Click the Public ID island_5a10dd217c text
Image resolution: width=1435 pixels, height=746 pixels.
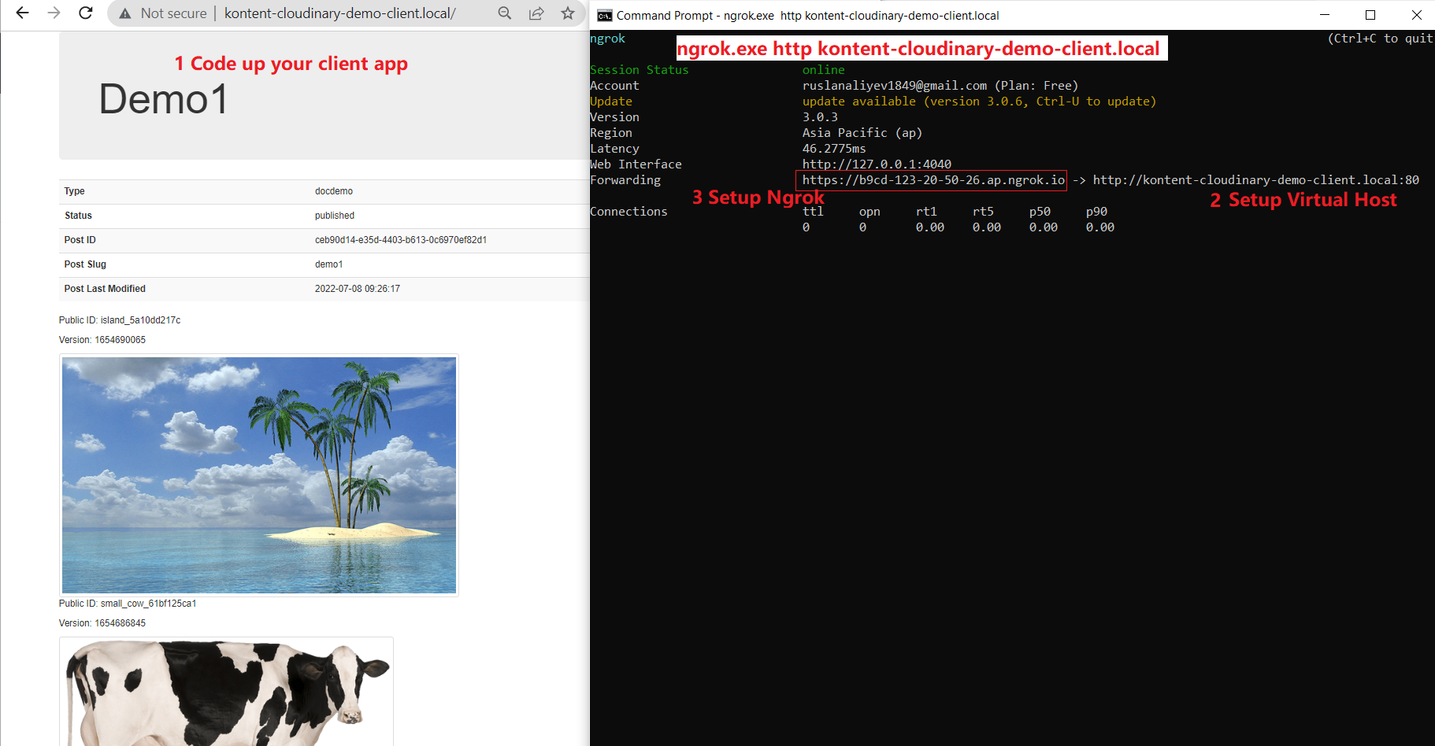point(119,319)
